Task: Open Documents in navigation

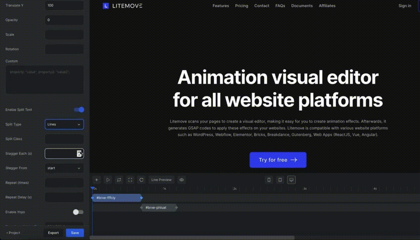Action: tap(302, 6)
